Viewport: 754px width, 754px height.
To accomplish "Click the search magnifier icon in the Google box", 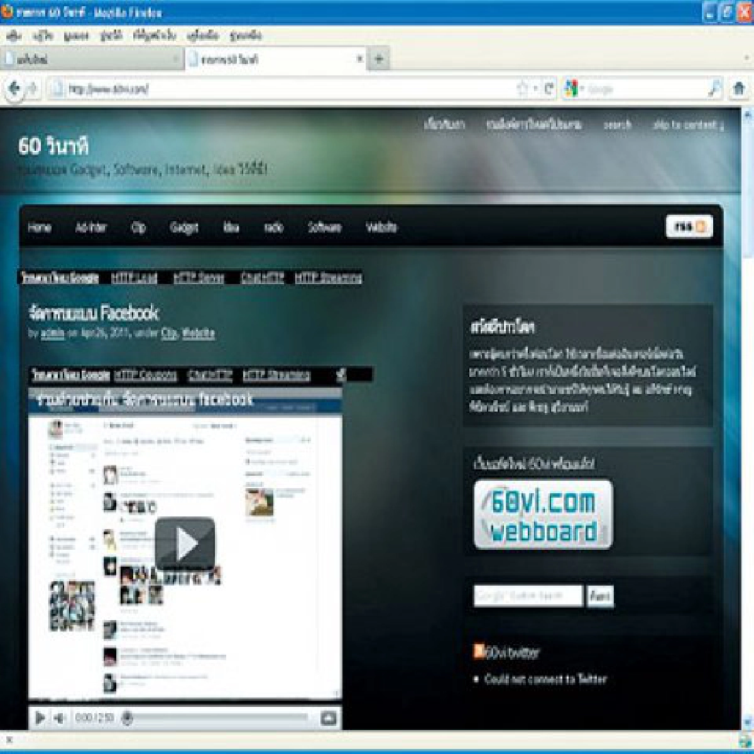I will coord(714,89).
